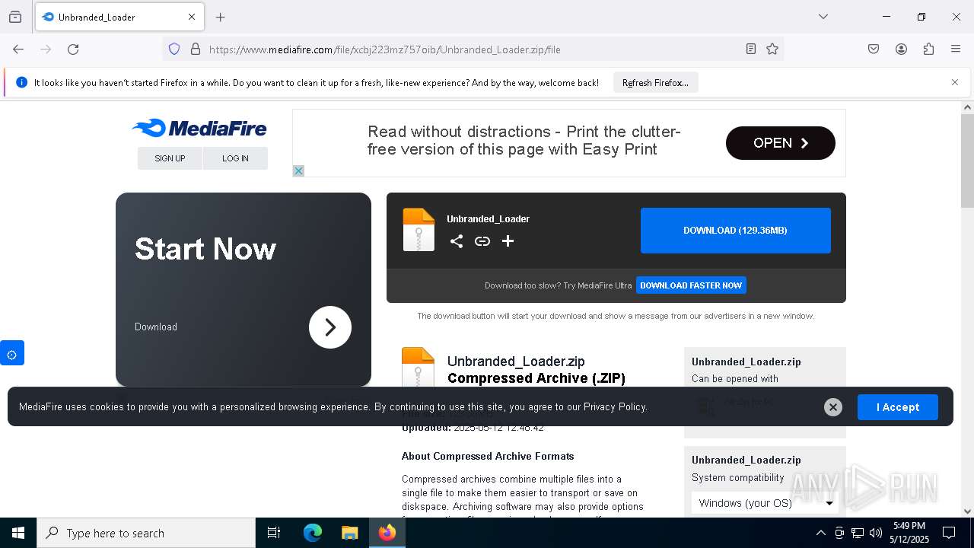Accept cookies with I Accept button

[x=898, y=407]
